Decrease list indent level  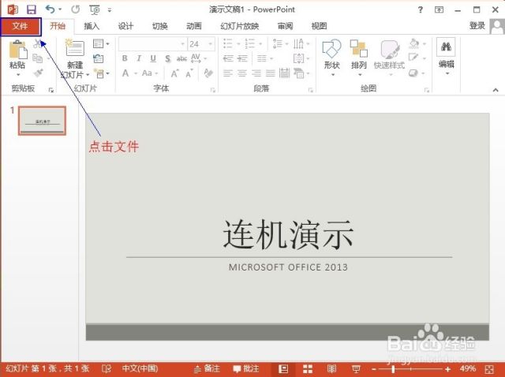228,58
